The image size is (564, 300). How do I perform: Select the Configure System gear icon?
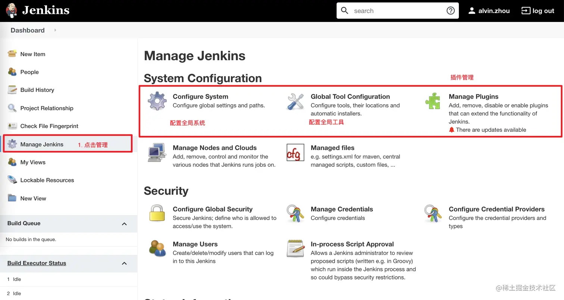pyautogui.click(x=157, y=100)
